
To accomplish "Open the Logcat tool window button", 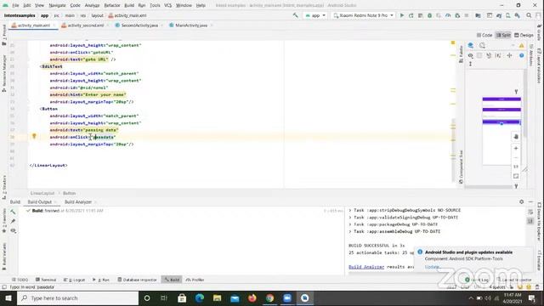I will click(x=75, y=280).
